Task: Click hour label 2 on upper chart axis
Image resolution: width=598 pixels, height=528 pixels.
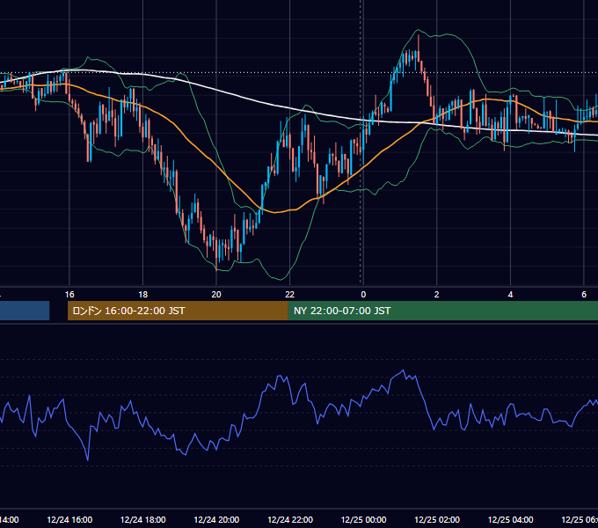Action: tap(437, 295)
